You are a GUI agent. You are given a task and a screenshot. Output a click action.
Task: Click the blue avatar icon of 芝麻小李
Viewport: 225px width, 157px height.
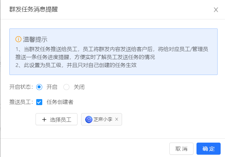tap(89, 119)
